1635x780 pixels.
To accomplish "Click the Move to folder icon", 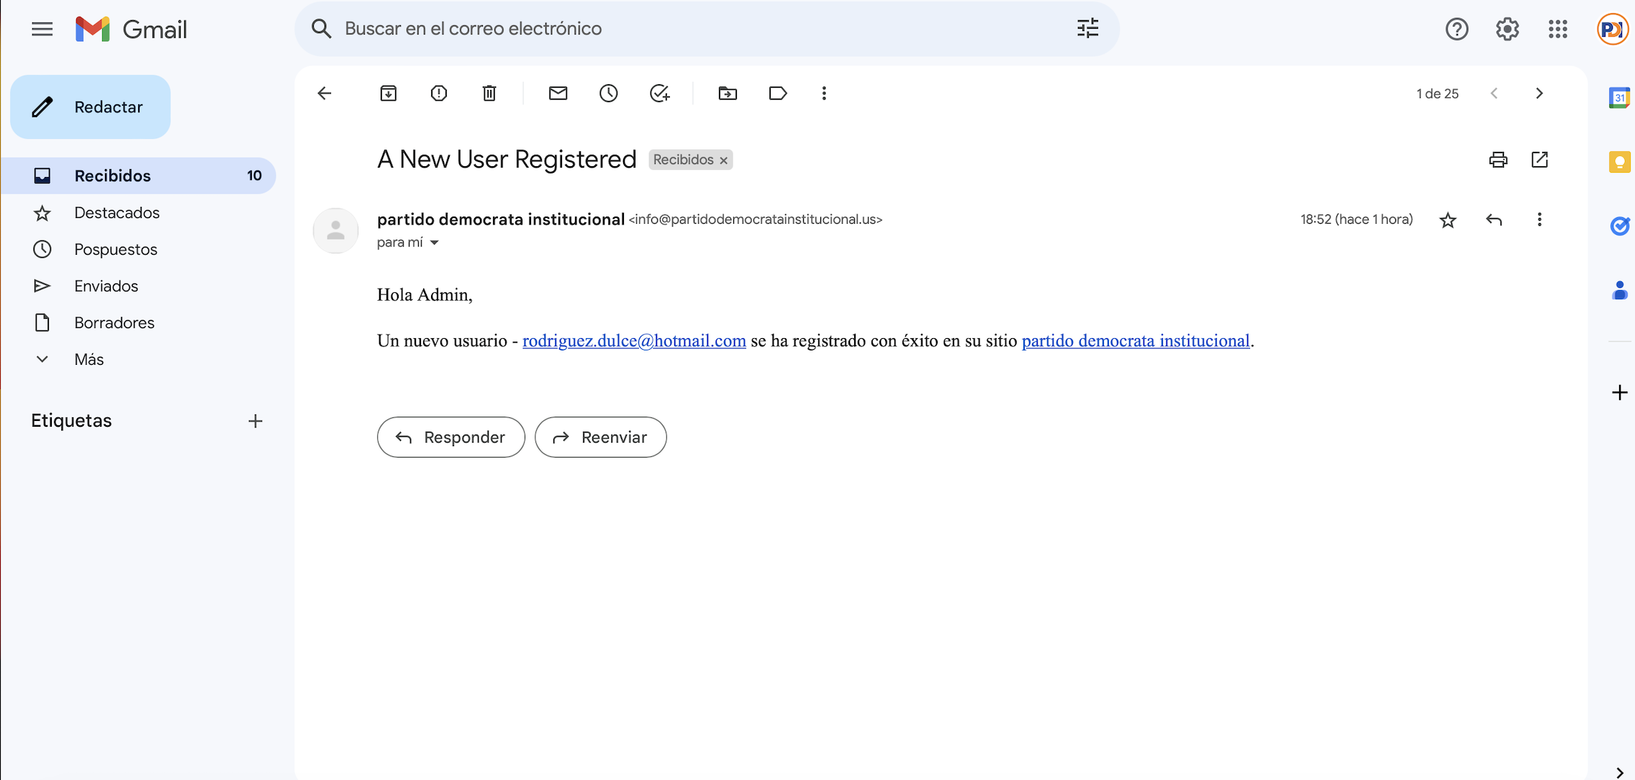I will coord(728,94).
